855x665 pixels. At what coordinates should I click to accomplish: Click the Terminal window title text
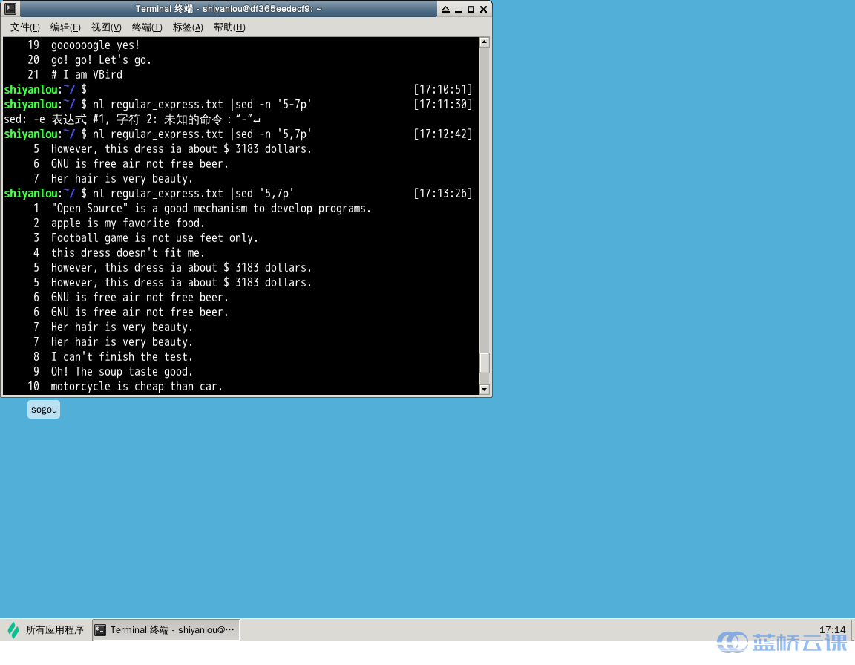[229, 9]
